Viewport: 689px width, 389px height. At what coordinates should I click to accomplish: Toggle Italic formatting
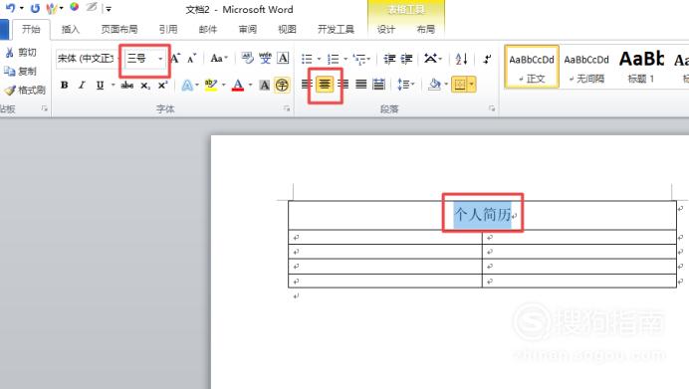tap(82, 85)
